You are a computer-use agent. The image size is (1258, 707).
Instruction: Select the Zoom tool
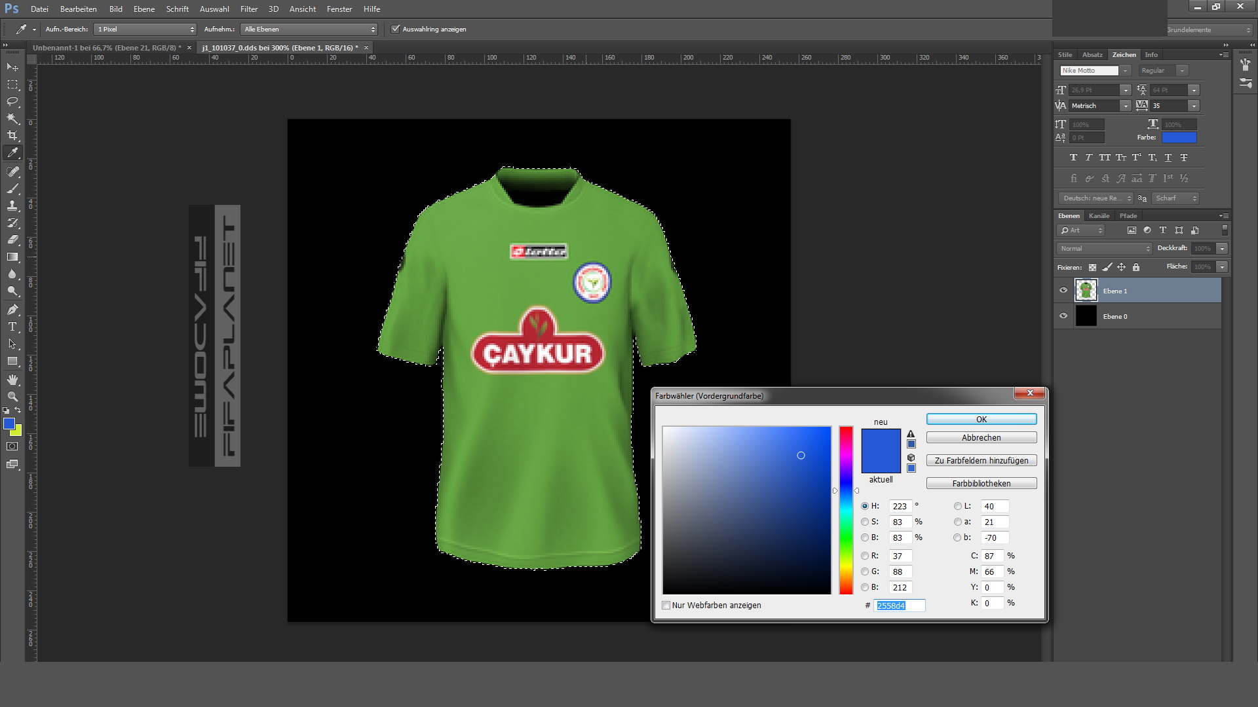coord(12,397)
